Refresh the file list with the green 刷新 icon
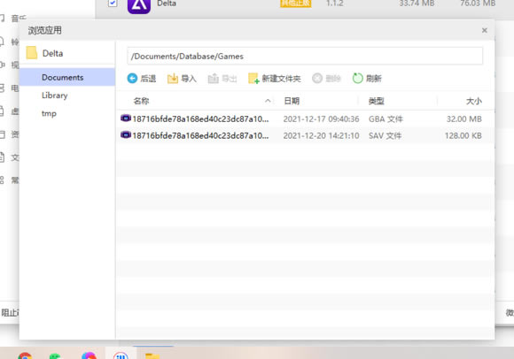 tap(358, 79)
